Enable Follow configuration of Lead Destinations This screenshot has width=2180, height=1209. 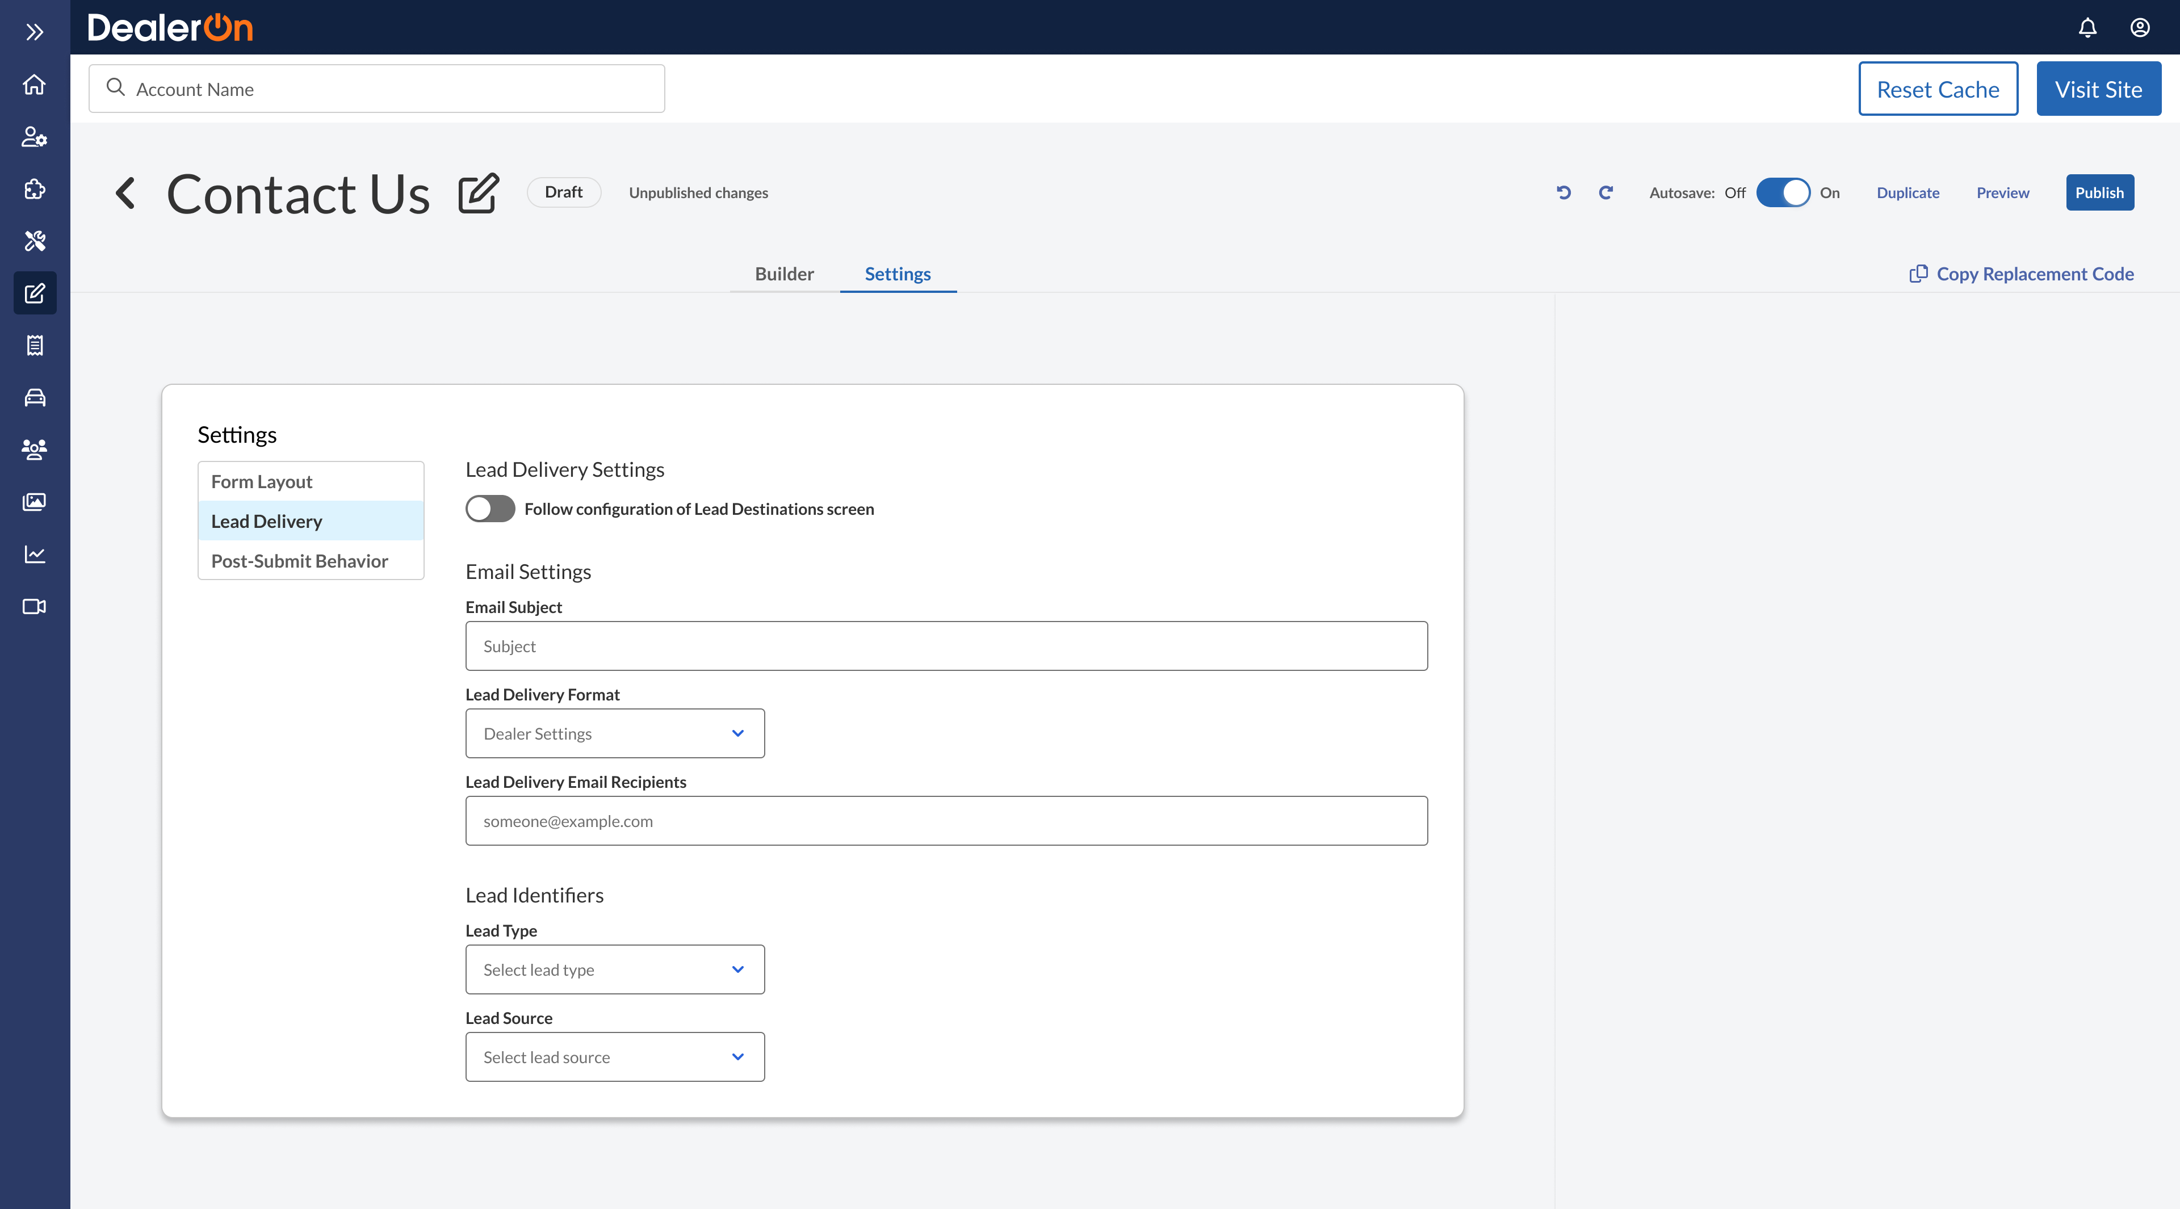[x=490, y=509]
